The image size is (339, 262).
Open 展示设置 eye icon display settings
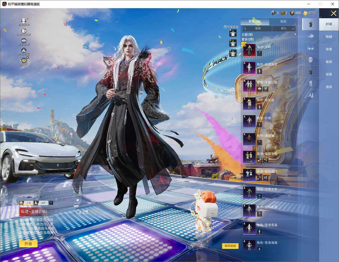point(24,41)
